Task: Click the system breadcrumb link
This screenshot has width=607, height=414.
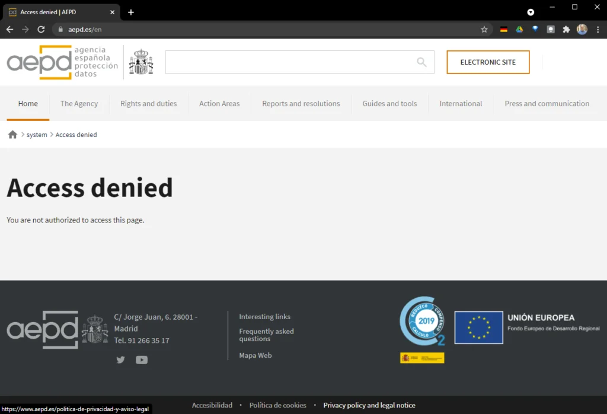Action: (x=37, y=135)
